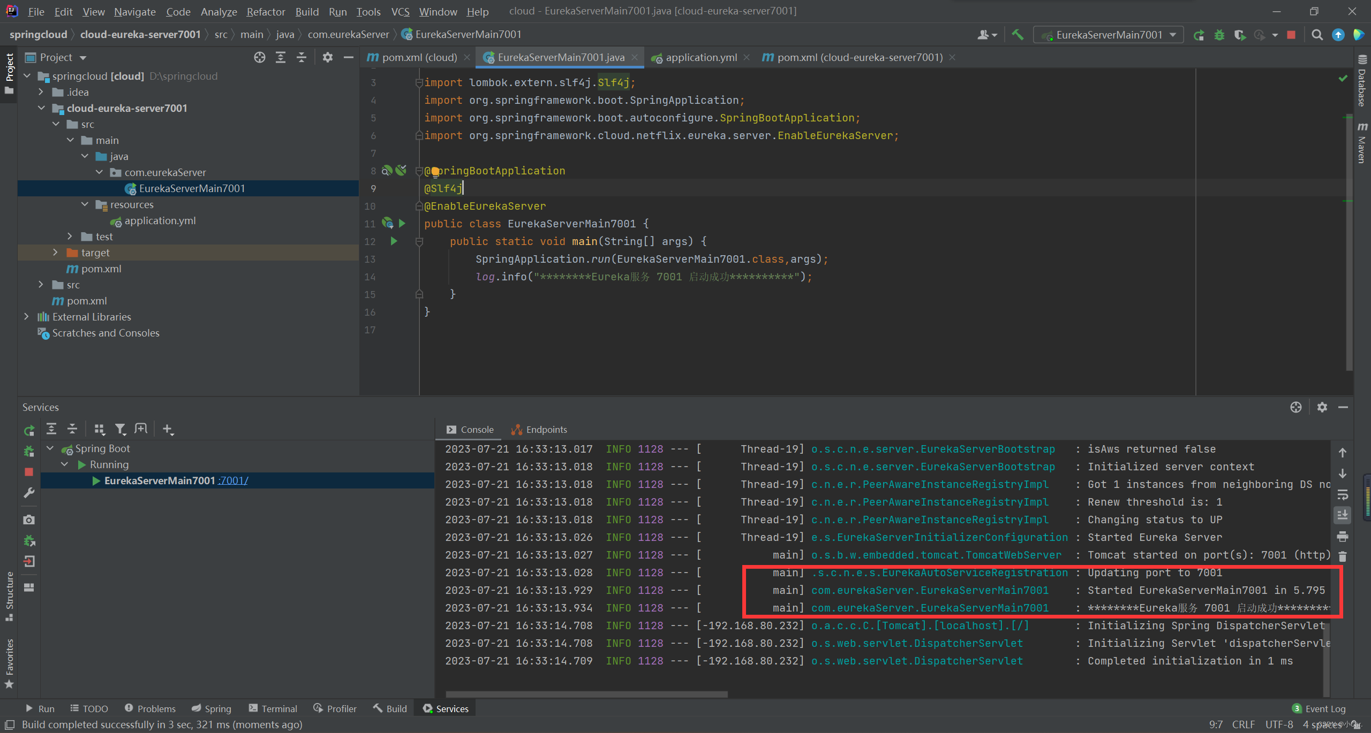1371x733 pixels.
Task: Click the Add service plus icon
Action: (168, 429)
